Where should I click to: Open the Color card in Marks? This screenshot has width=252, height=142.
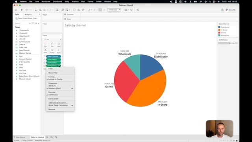coord(46,45)
